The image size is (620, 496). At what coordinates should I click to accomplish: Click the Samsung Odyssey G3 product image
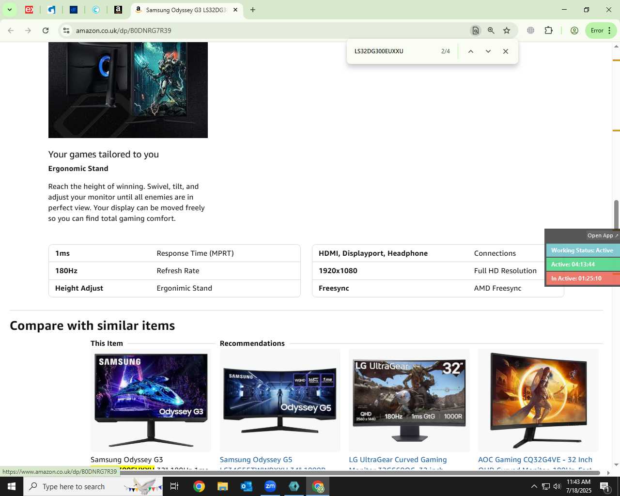(x=151, y=400)
